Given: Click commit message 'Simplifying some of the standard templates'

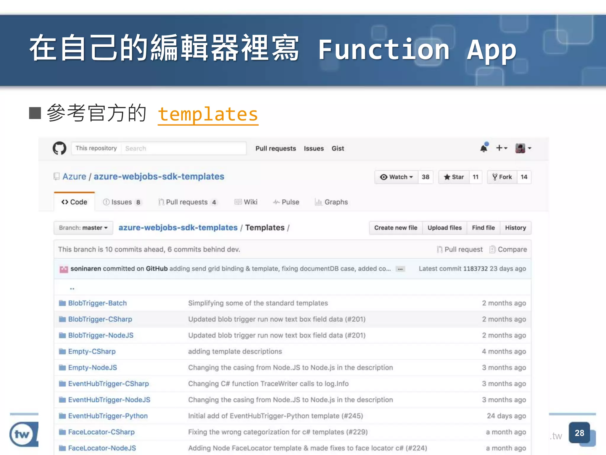Looking at the screenshot, I should [x=258, y=303].
